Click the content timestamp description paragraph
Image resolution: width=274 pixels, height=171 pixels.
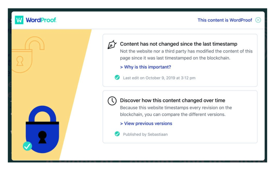click(x=186, y=55)
